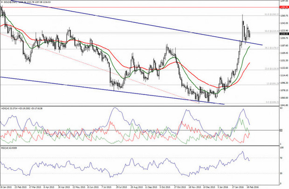This screenshot has height=189, width=289.
Task: Click the small triangle before GOLD title
Action: click(2, 2)
